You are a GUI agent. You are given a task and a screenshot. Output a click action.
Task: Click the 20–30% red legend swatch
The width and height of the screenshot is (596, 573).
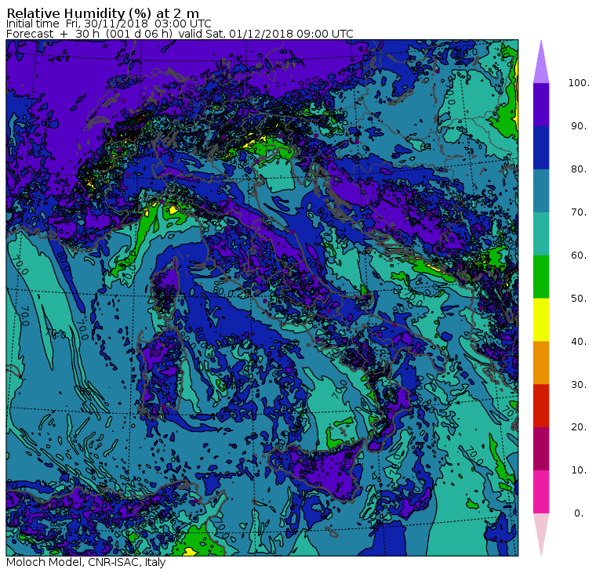point(541,406)
